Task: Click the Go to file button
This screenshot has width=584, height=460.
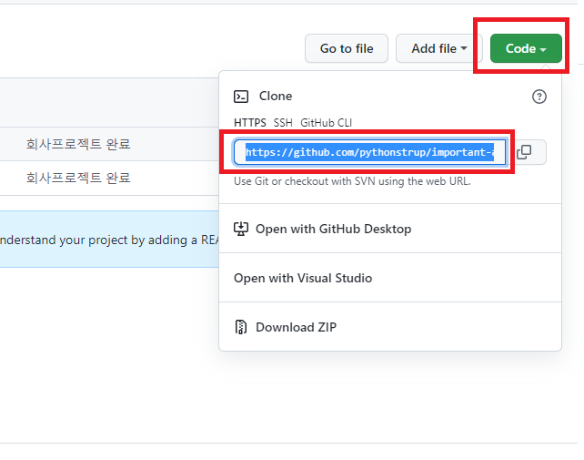Action: pyautogui.click(x=347, y=48)
